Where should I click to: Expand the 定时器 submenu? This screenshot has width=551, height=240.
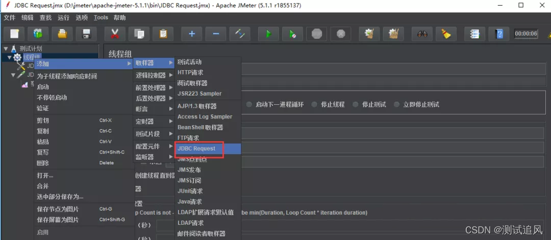pos(154,121)
